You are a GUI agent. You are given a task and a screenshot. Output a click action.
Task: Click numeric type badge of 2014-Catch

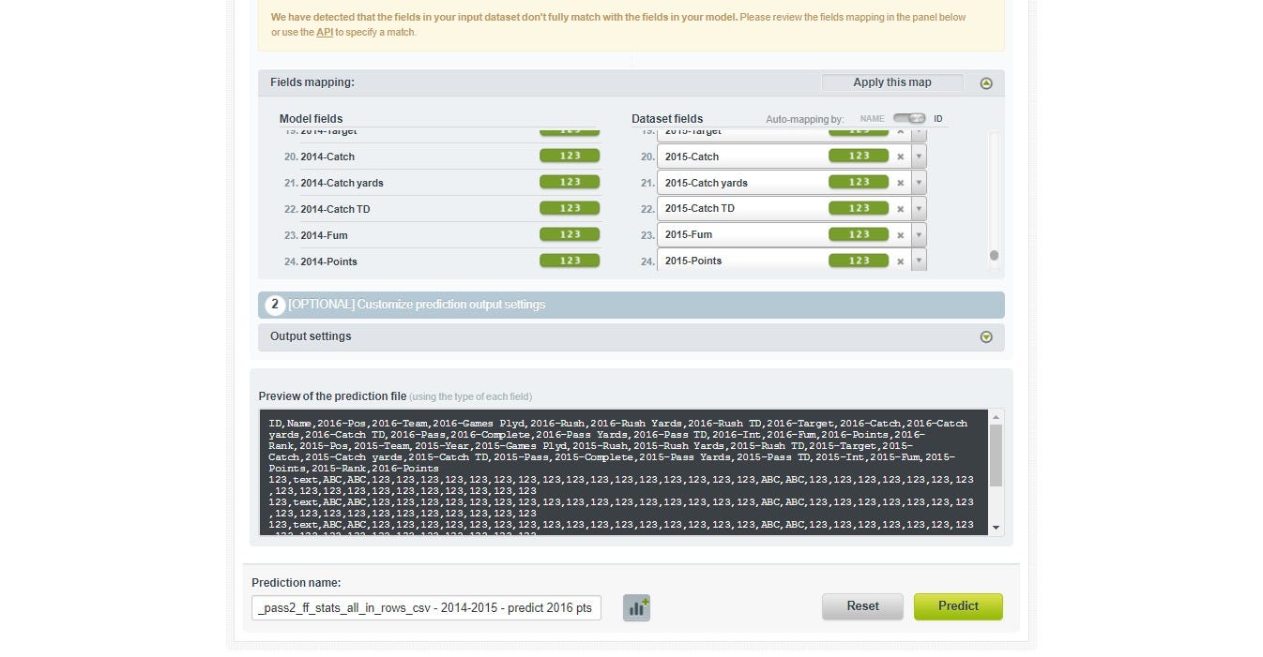[x=570, y=156]
